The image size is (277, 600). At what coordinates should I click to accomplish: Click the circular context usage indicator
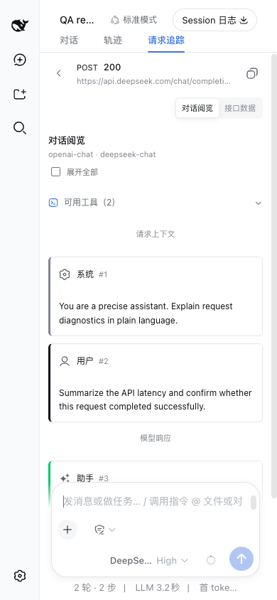coord(211,561)
